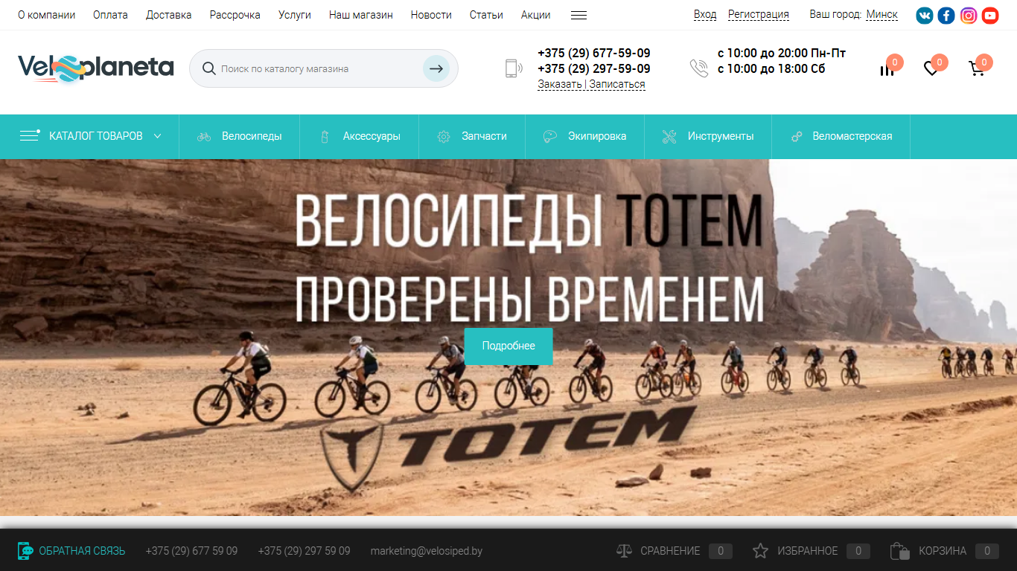Click the star icon beside Избранное
Screen dimensions: 1017x571
pos(760,551)
